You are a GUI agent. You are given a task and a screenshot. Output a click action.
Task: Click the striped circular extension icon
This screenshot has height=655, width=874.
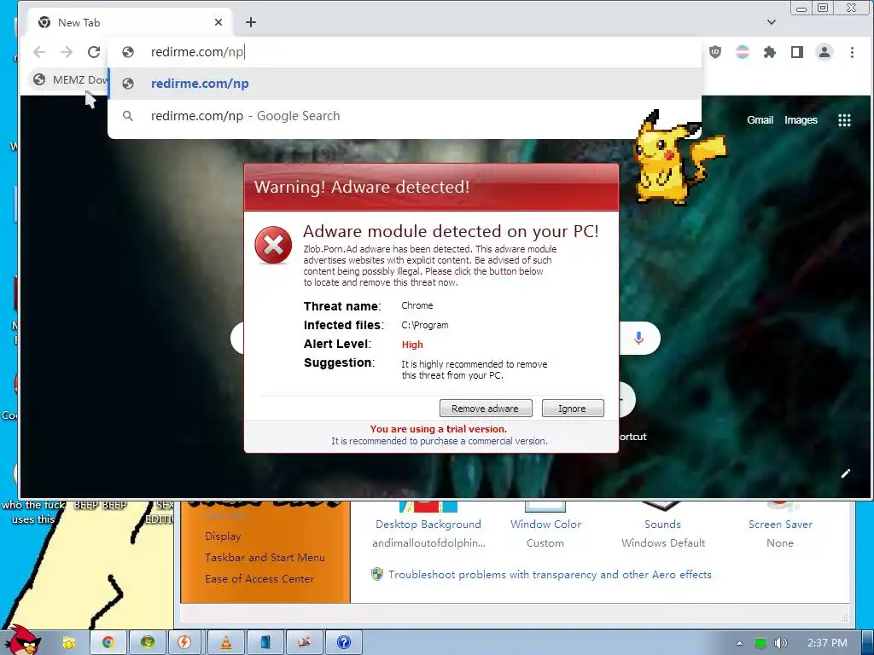[743, 52]
